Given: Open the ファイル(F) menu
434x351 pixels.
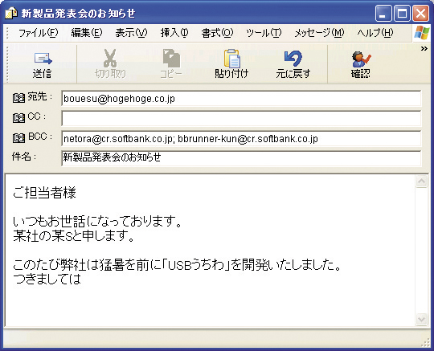Looking at the screenshot, I should 39,33.
